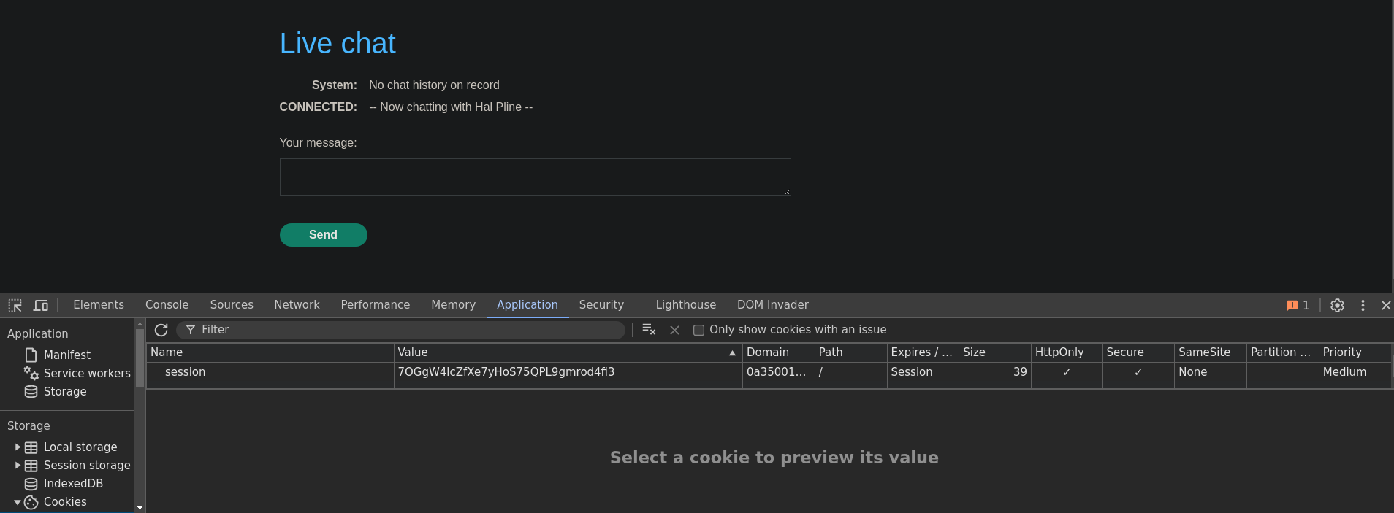Click the issues warning badge
This screenshot has width=1394, height=513.
[1298, 305]
